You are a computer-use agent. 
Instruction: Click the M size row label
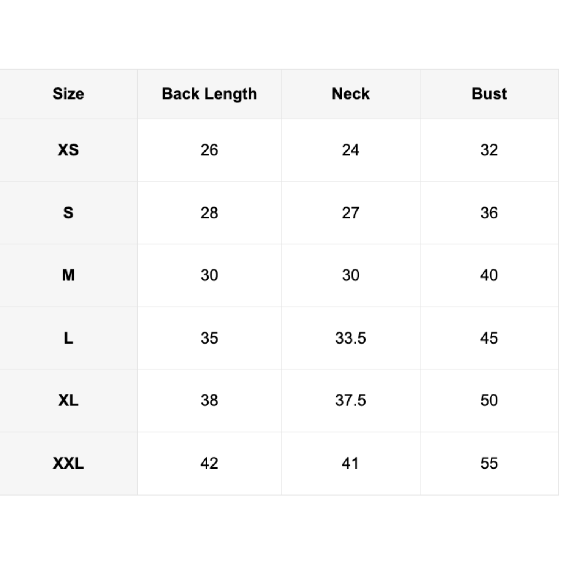pyautogui.click(x=68, y=275)
